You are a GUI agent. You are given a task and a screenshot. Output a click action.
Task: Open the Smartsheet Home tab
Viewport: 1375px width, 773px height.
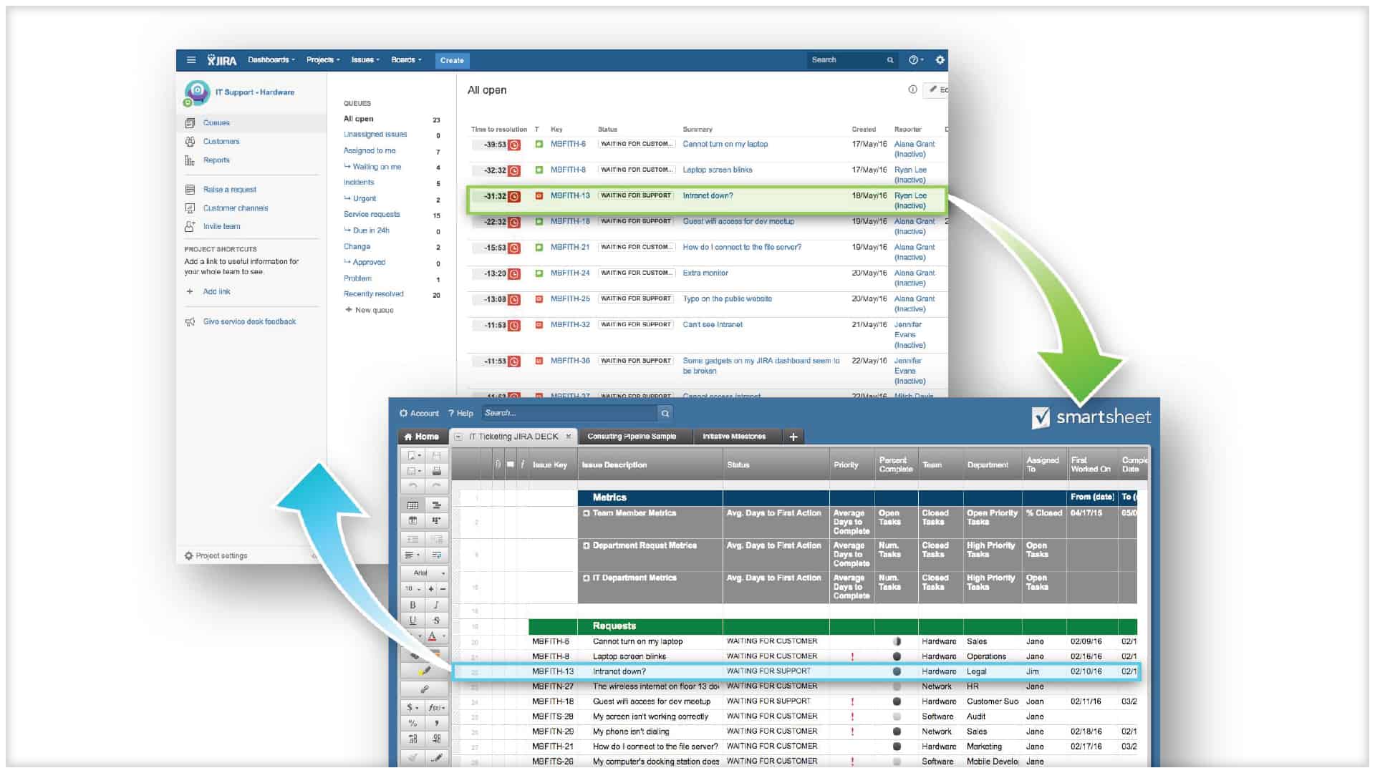422,437
